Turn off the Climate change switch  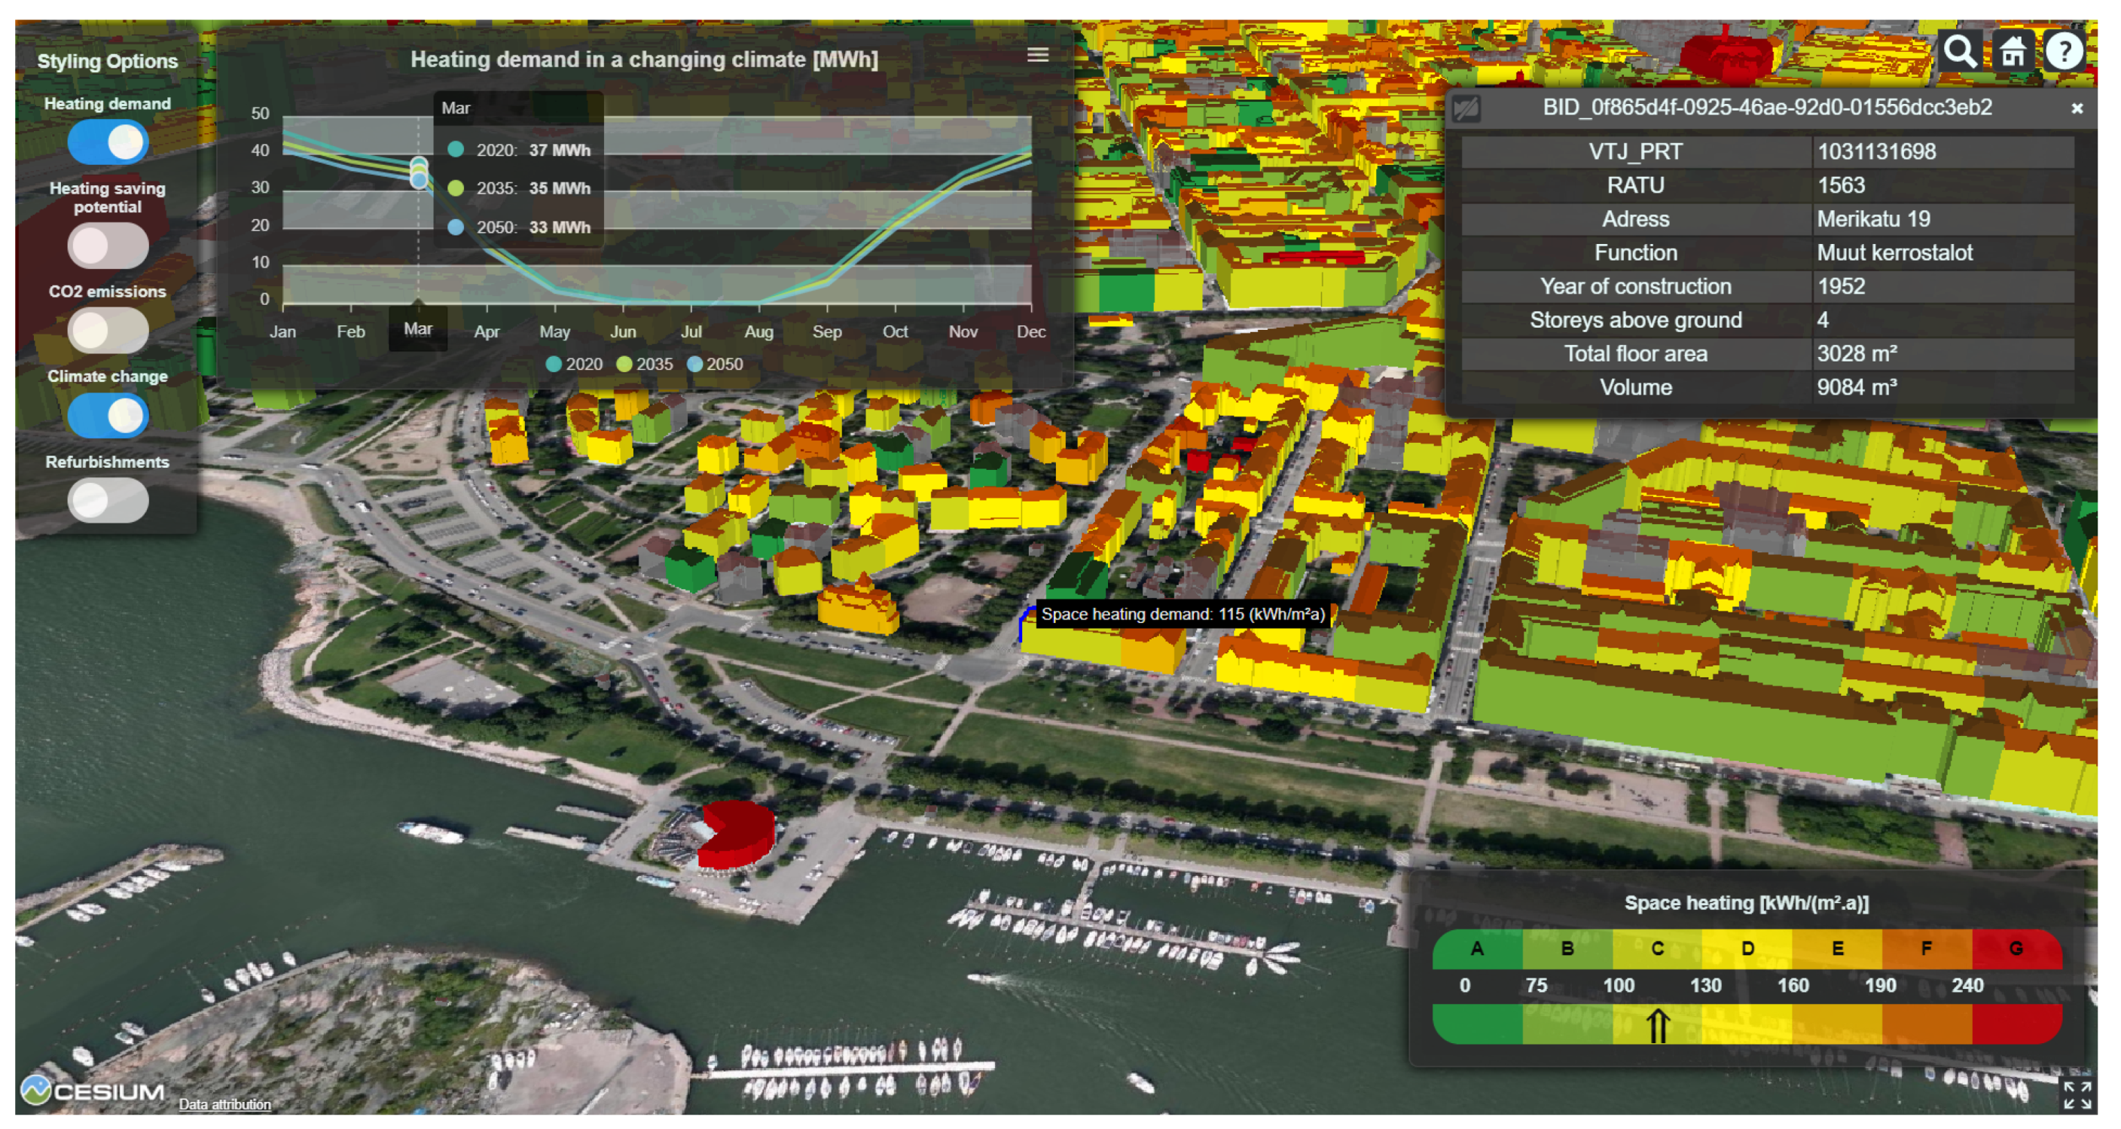click(x=108, y=415)
